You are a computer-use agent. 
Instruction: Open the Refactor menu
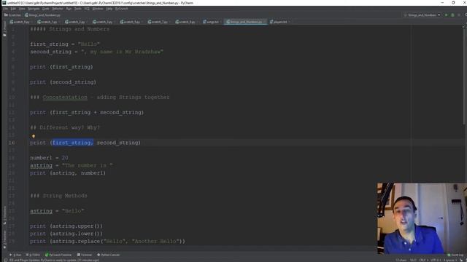58,9
